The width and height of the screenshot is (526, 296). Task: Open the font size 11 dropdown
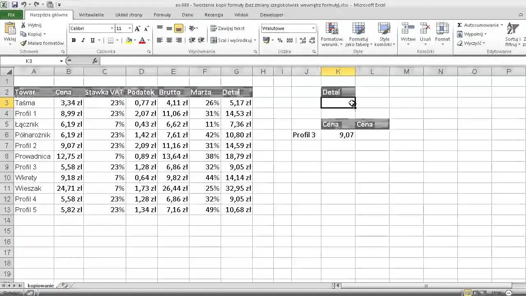coord(129,28)
